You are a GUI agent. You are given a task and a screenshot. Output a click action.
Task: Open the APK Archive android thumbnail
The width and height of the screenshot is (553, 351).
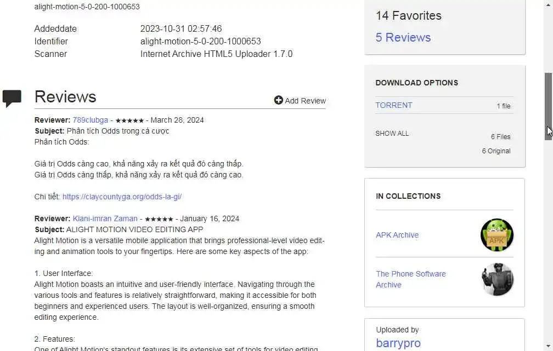click(496, 235)
